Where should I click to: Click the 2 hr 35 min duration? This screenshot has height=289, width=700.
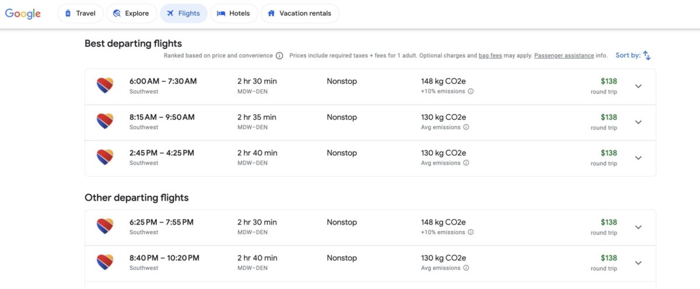257,117
